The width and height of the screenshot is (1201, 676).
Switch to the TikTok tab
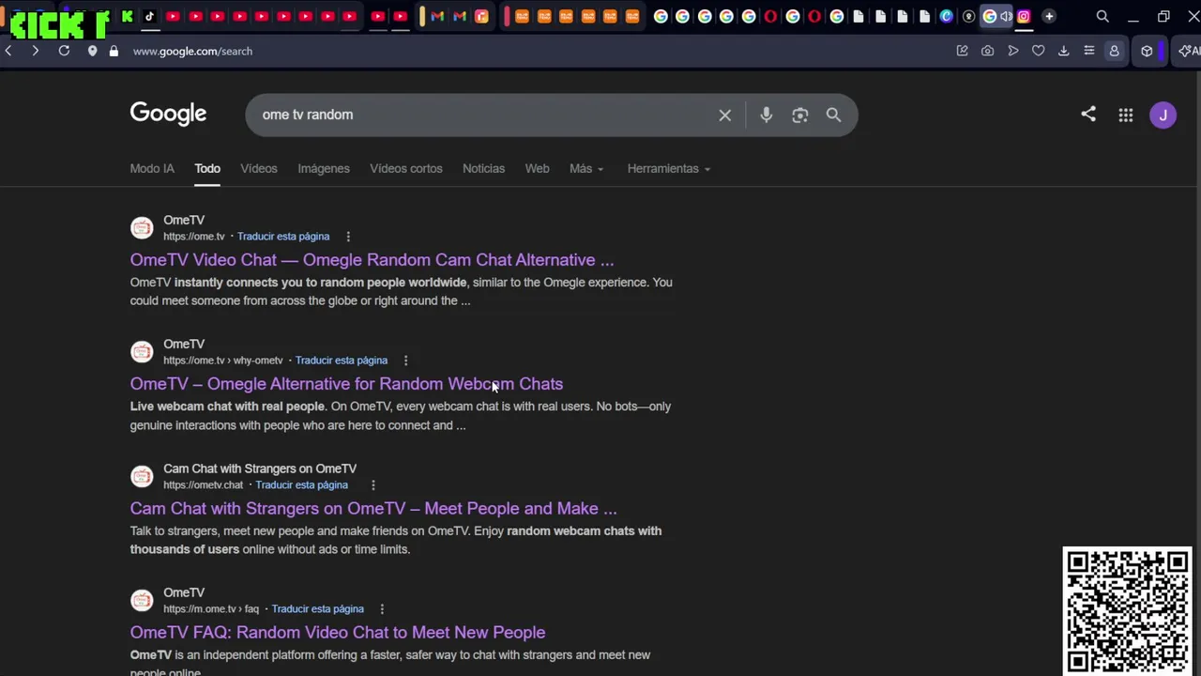pyautogui.click(x=149, y=16)
